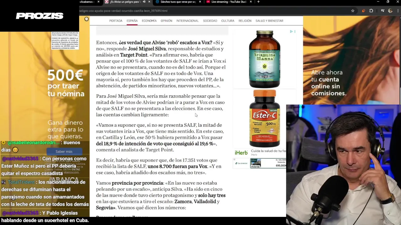Viewport: 401px width, 225px height.
Task: Go to the RELIGIÓN section
Action: (x=245, y=21)
